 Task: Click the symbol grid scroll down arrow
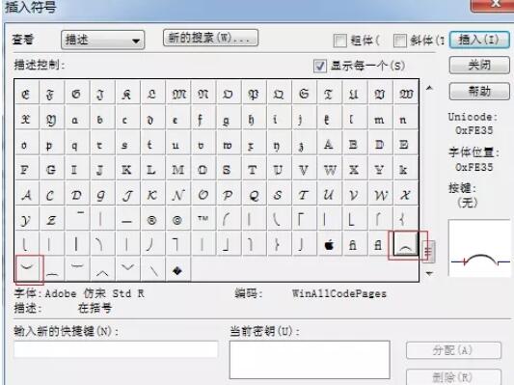pyautogui.click(x=429, y=273)
